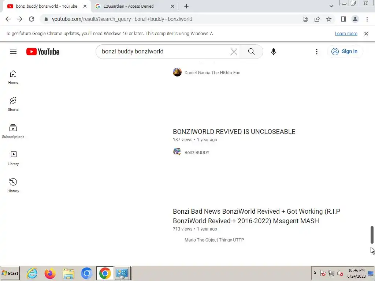Open video BONZIWORLD REVIVED IS UNCLOSEABLE
The width and height of the screenshot is (375, 281).
coord(234,132)
